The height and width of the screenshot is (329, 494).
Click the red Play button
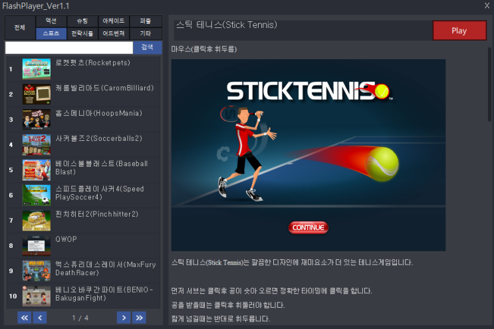[459, 31]
